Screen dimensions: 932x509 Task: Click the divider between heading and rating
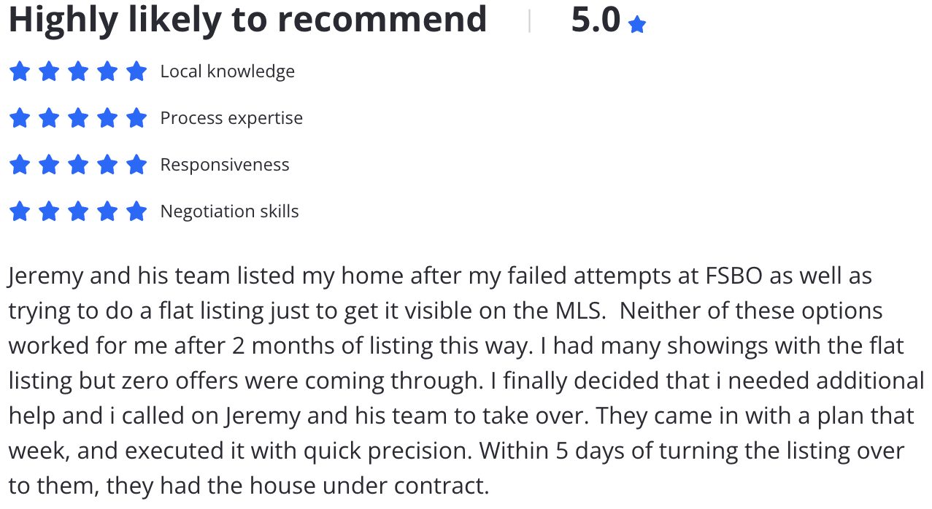point(529,22)
